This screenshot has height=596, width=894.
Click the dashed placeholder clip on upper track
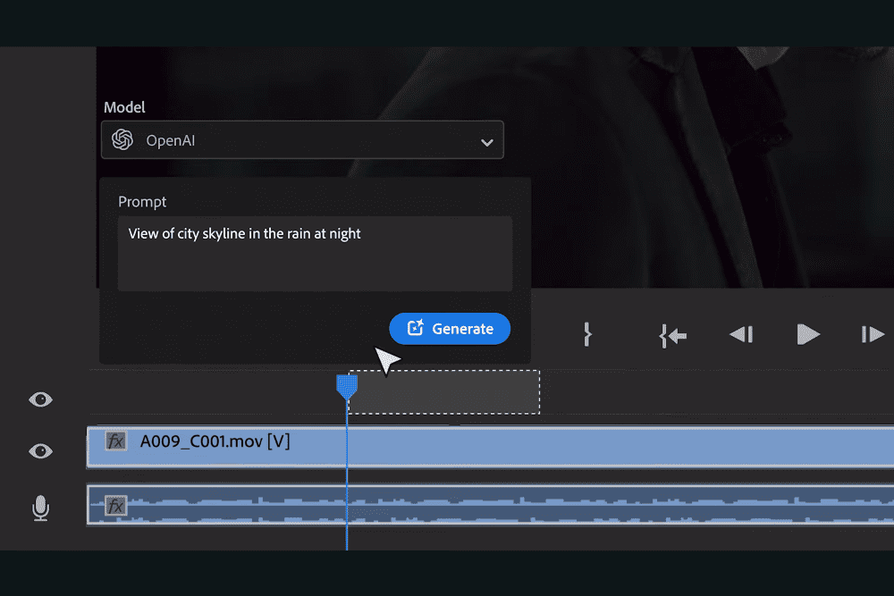point(444,392)
